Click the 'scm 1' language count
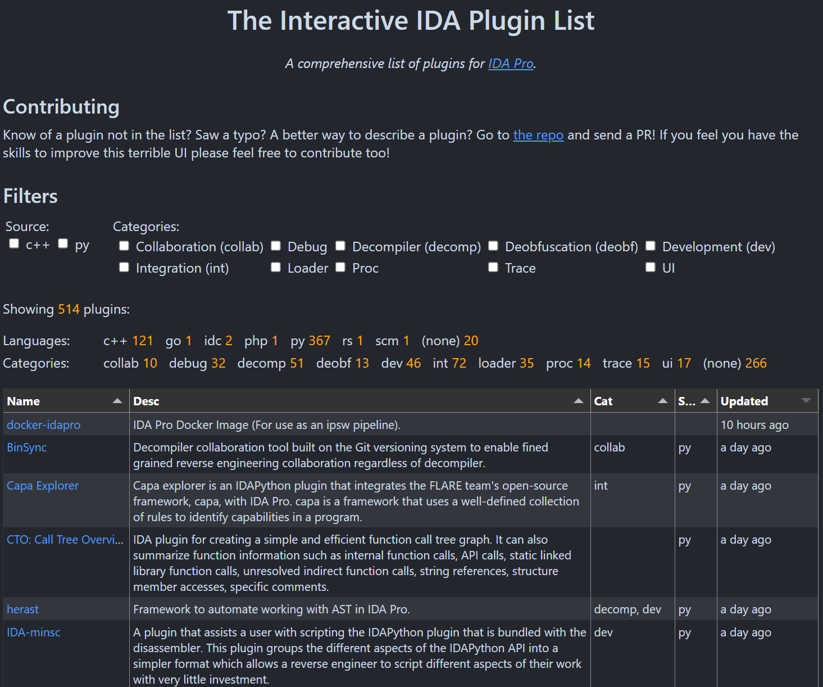823x687 pixels. [392, 341]
